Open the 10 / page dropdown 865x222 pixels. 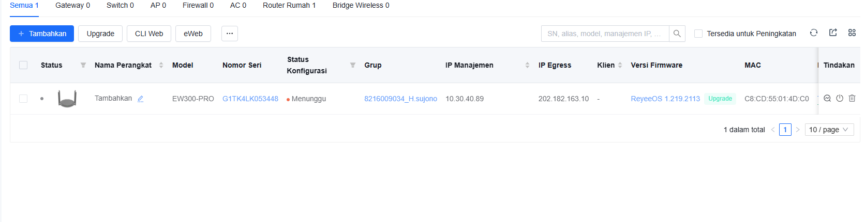point(829,130)
